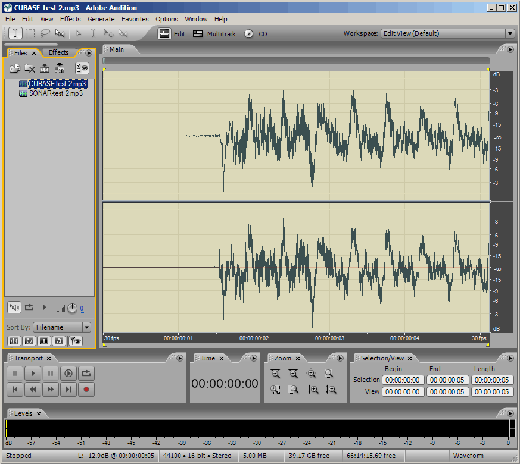520x464 pixels.
Task: Open the Transport panel options menu arrow
Action: [181, 358]
